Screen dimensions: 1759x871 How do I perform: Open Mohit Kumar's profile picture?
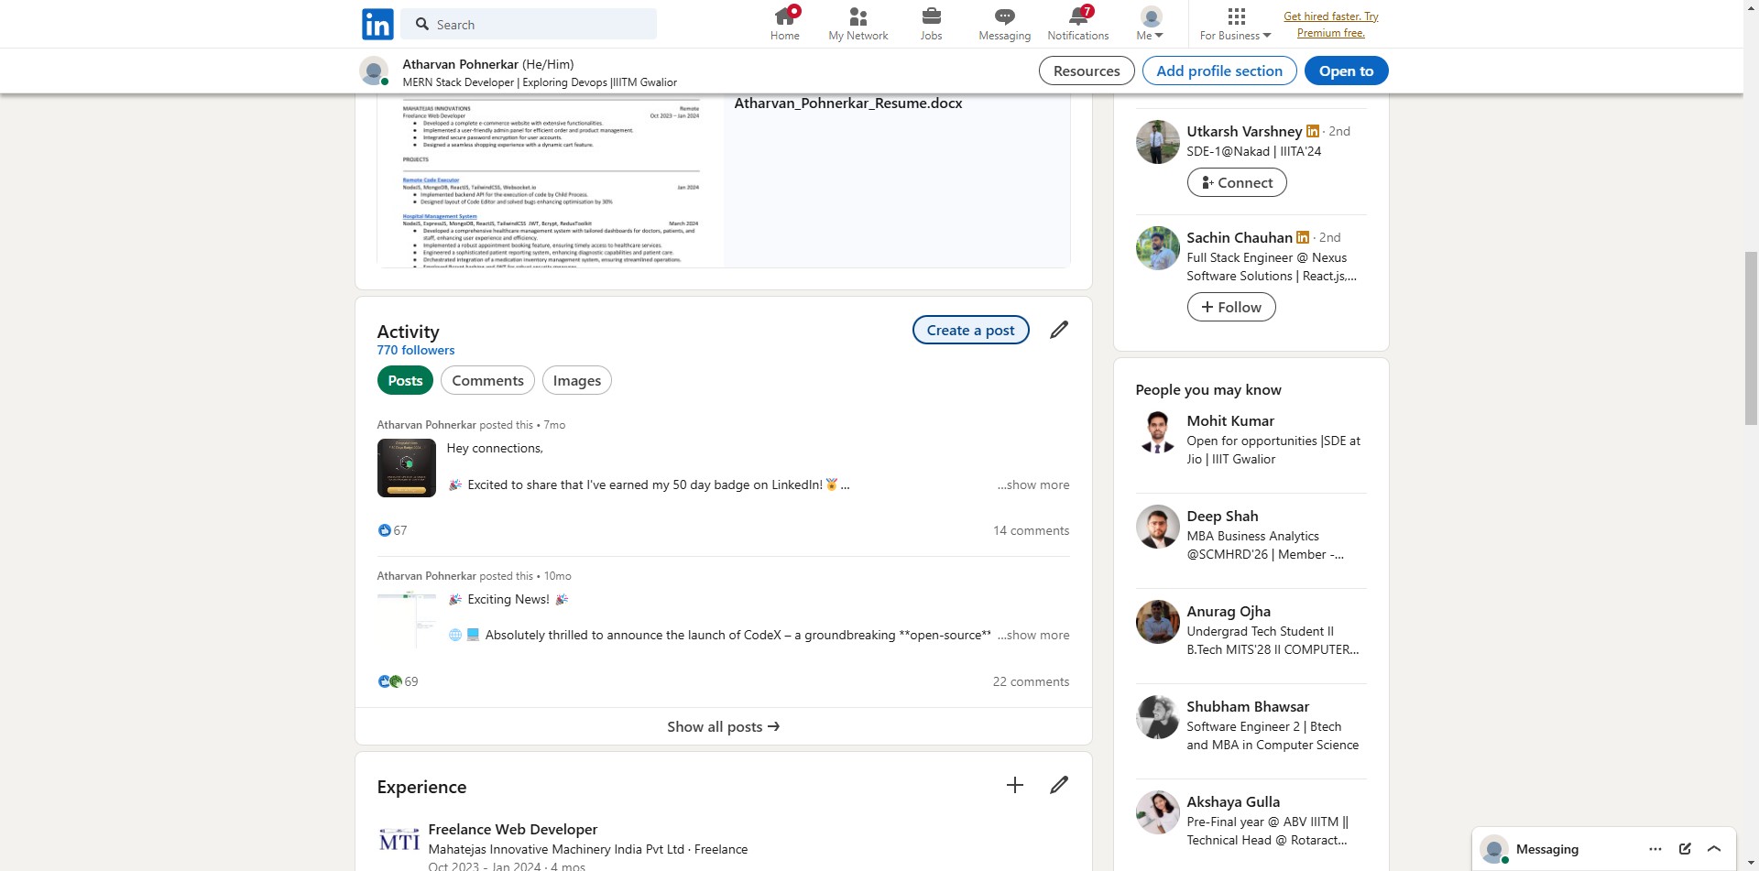1158,431
